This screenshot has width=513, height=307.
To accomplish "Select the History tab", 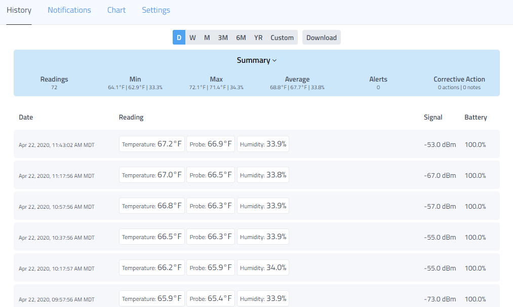I will (x=19, y=10).
